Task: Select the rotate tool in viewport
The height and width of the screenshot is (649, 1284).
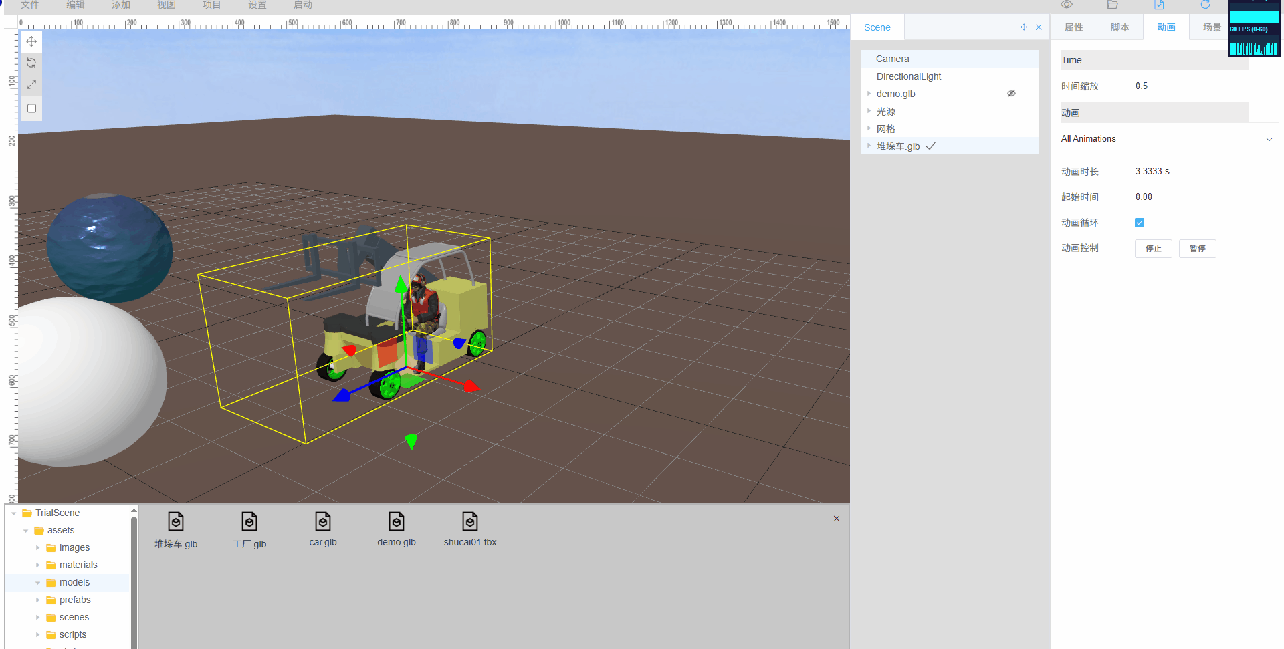Action: click(31, 63)
